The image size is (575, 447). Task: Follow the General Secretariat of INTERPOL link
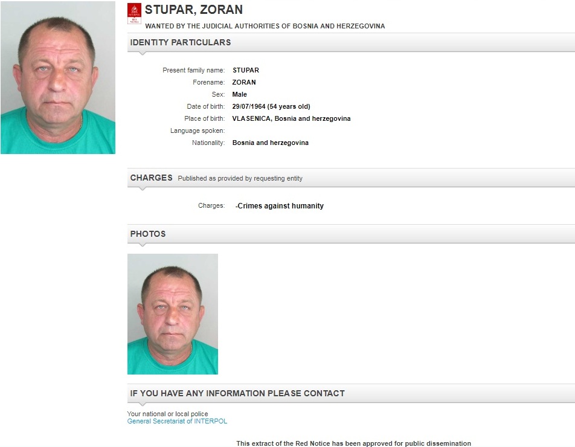177,421
